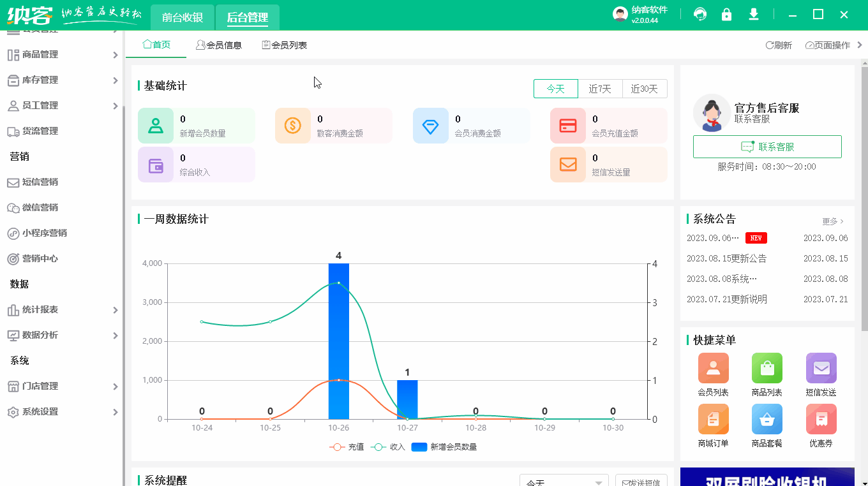Select the 优惠券 quick menu icon
The image size is (868, 486).
point(821,419)
